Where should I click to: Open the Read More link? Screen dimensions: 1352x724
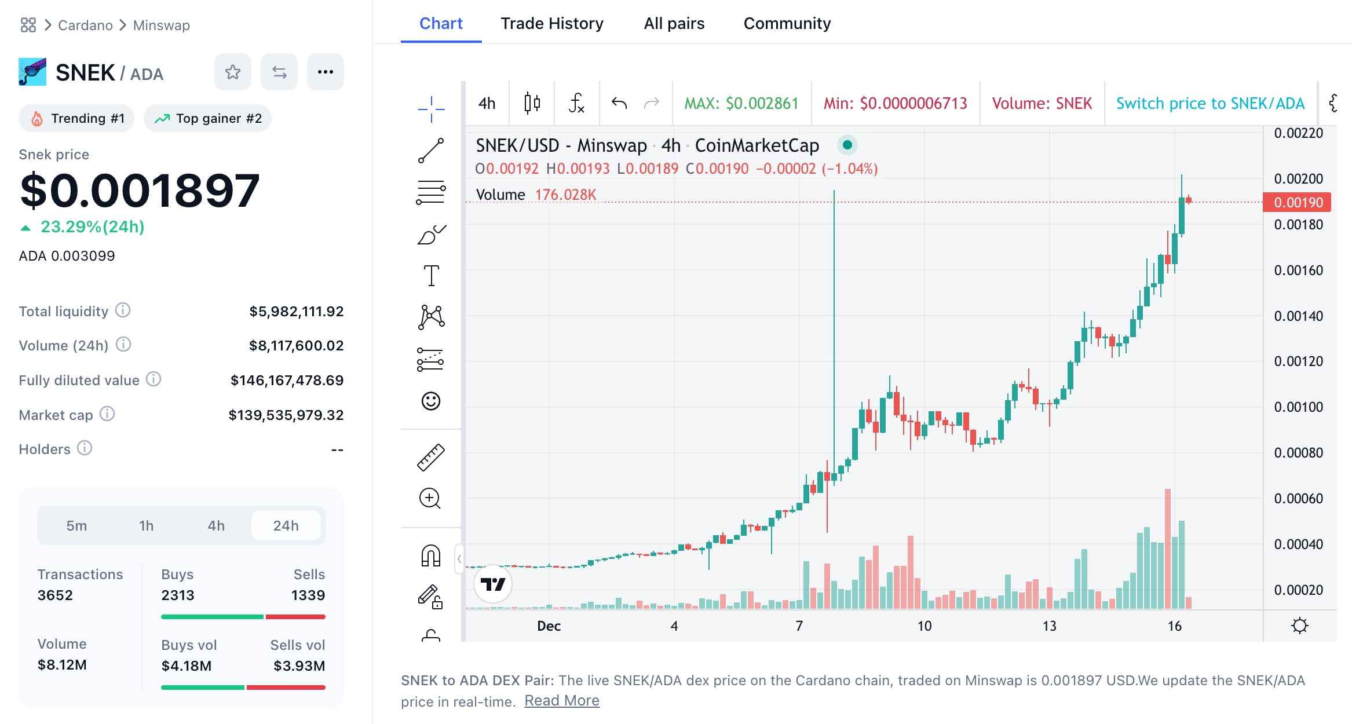[x=562, y=701]
